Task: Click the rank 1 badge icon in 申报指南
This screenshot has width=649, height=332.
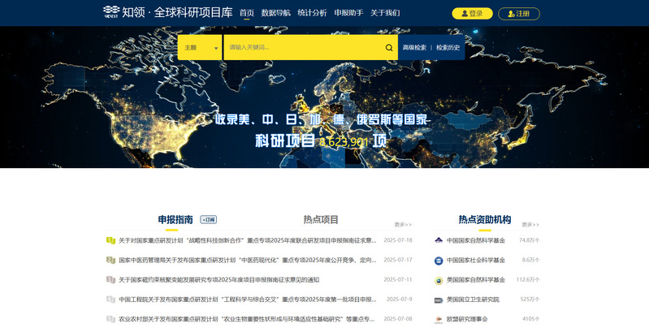Action: tap(110, 240)
